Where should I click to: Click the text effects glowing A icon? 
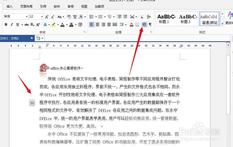tap(45, 25)
